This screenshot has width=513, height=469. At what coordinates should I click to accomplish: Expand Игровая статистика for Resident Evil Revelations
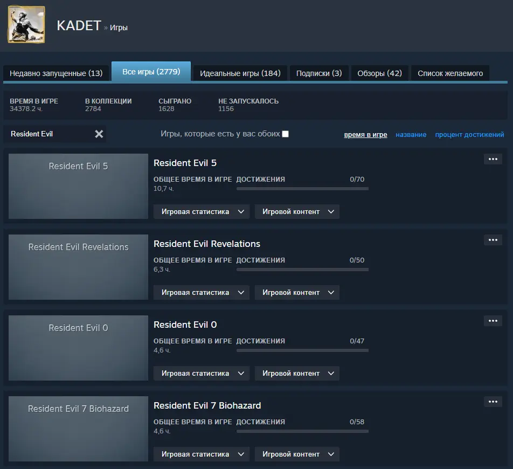pyautogui.click(x=202, y=292)
